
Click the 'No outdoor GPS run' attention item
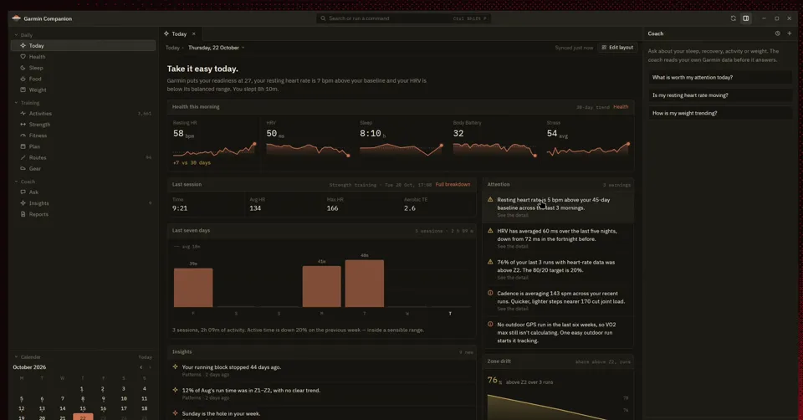point(558,332)
